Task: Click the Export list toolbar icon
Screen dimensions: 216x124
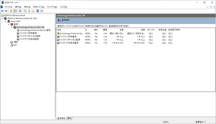Action: click(x=33, y=11)
